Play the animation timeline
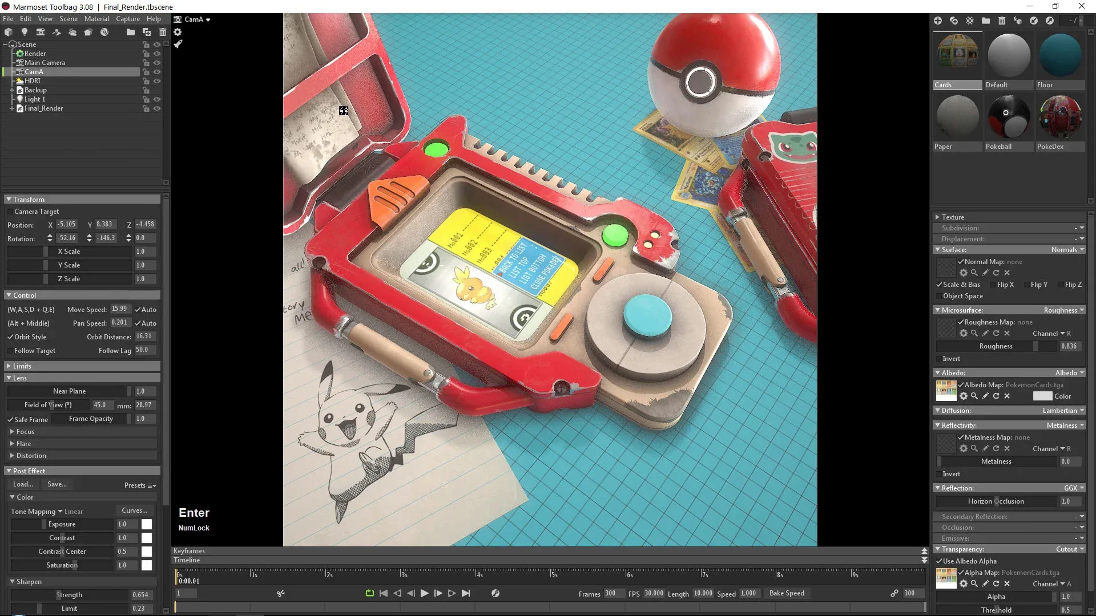Screen dimensions: 1096x616 coord(424,593)
